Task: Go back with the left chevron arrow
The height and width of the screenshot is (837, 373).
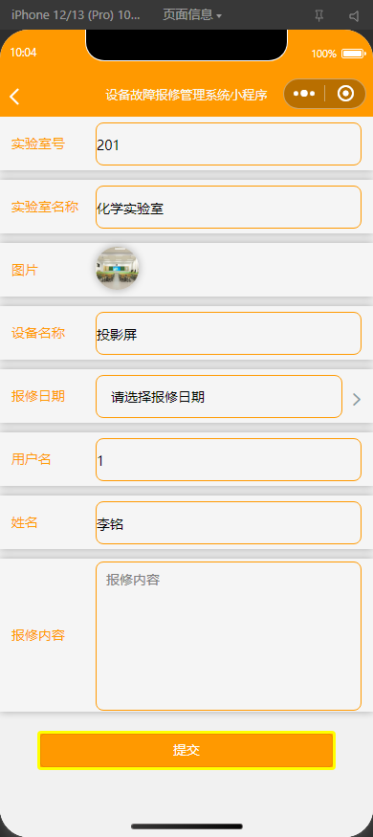Action: pyautogui.click(x=14, y=97)
